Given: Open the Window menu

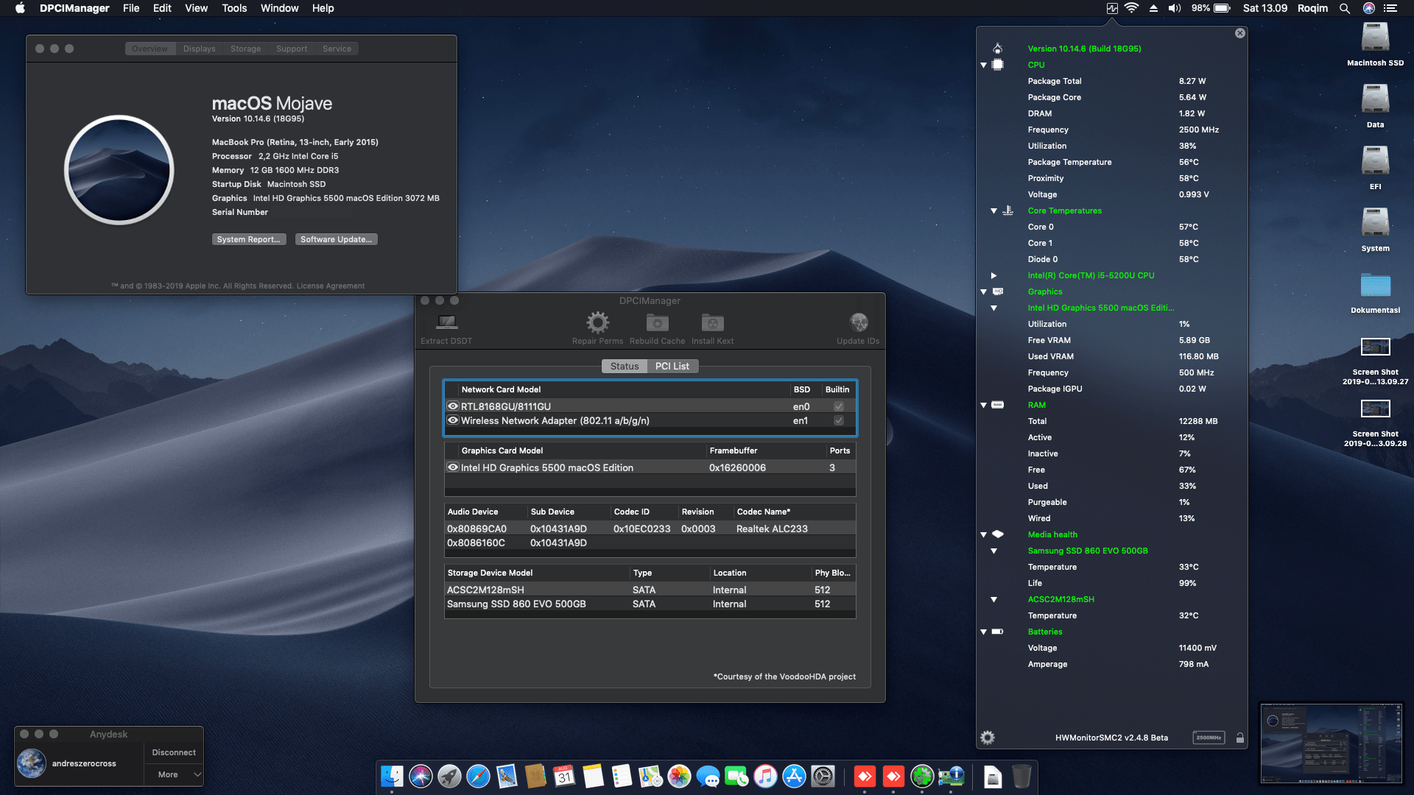Looking at the screenshot, I should tap(279, 8).
